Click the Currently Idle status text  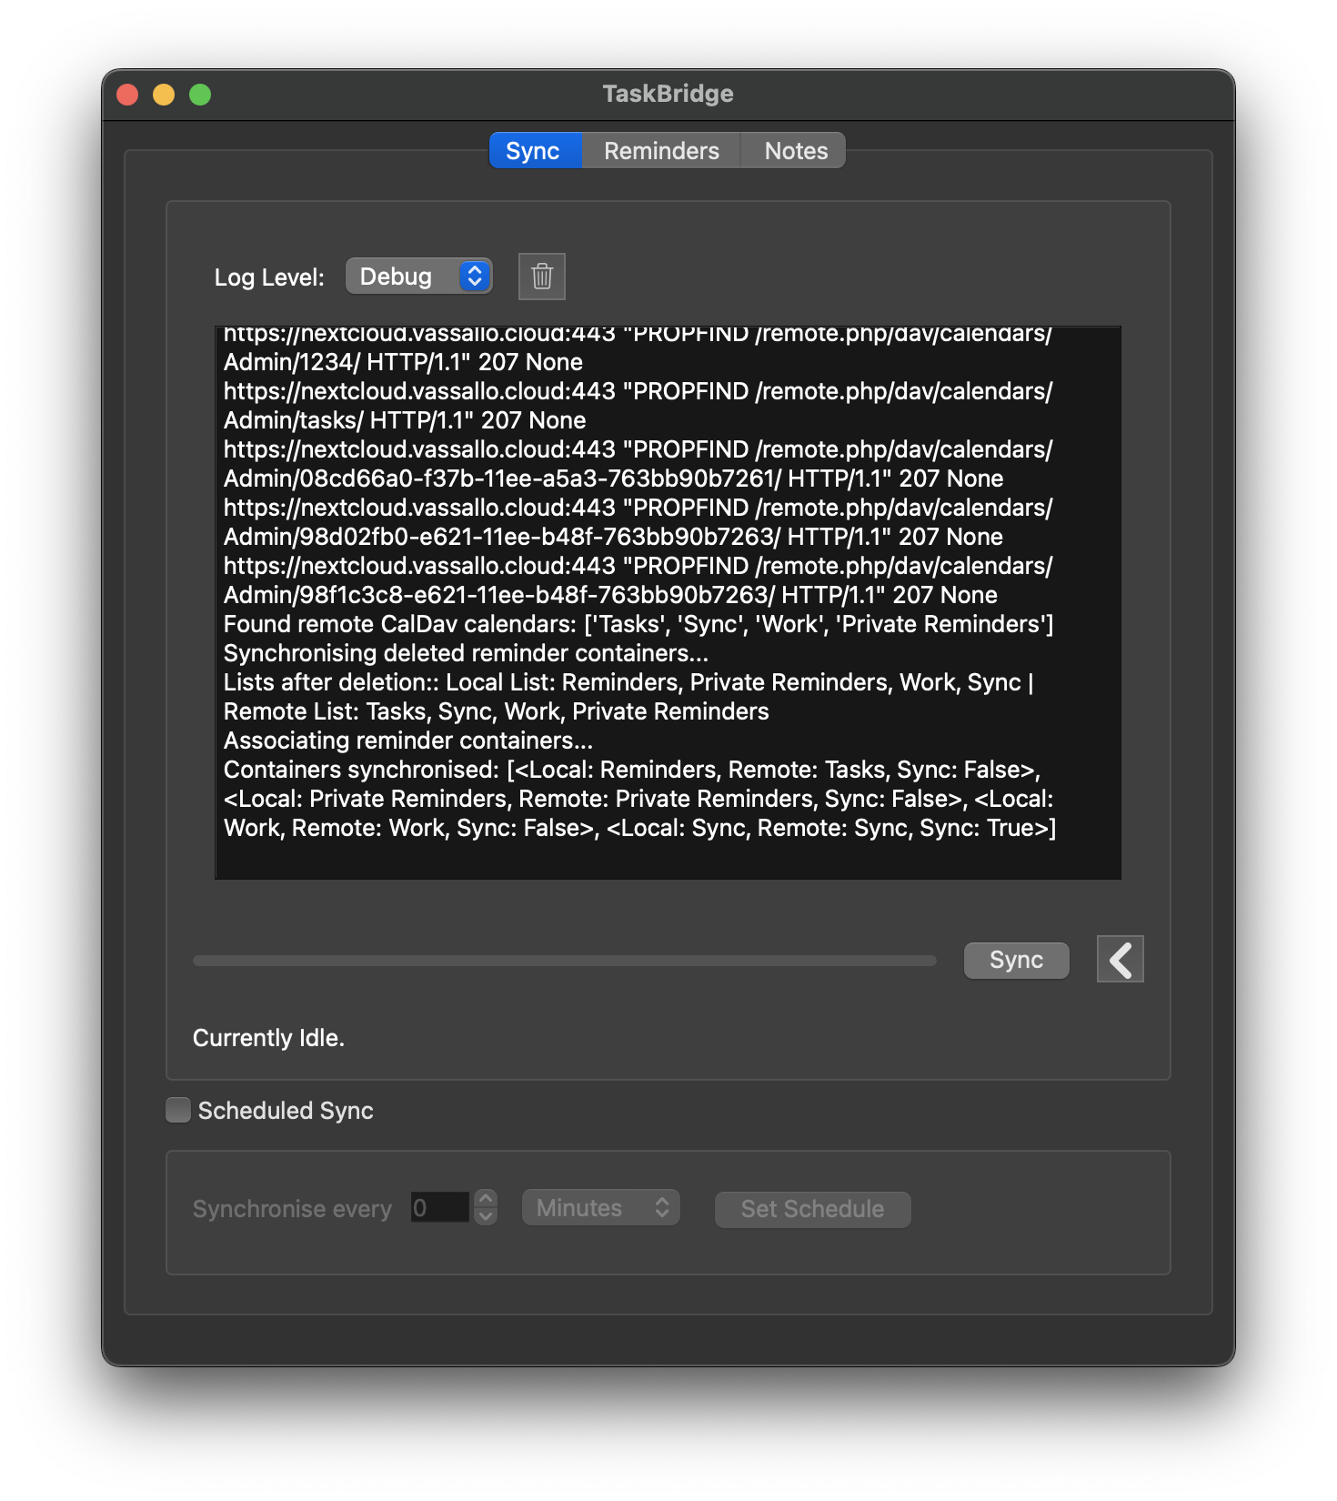(x=268, y=1038)
